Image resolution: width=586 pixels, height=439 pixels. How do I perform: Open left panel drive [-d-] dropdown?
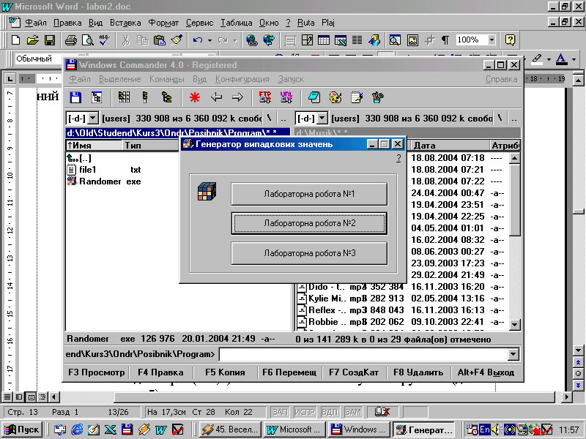(93, 119)
